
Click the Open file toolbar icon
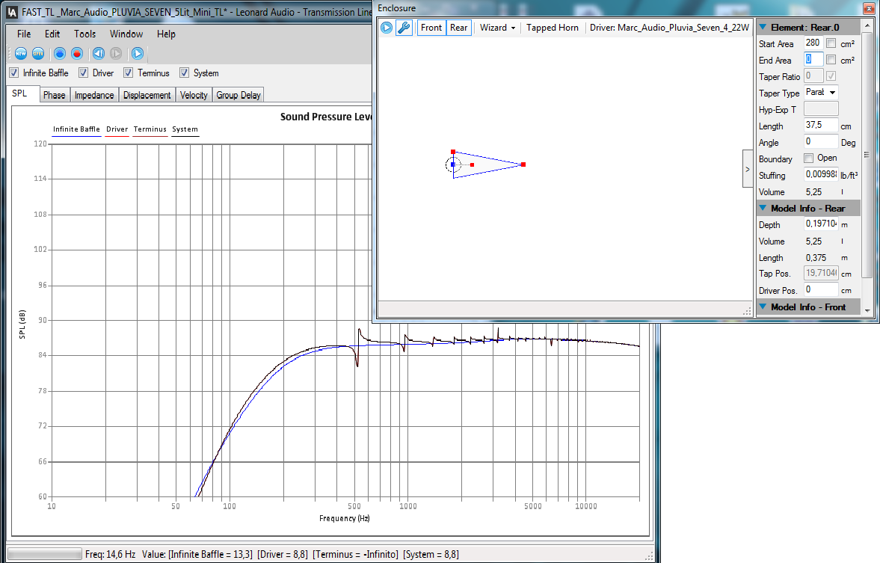click(38, 53)
